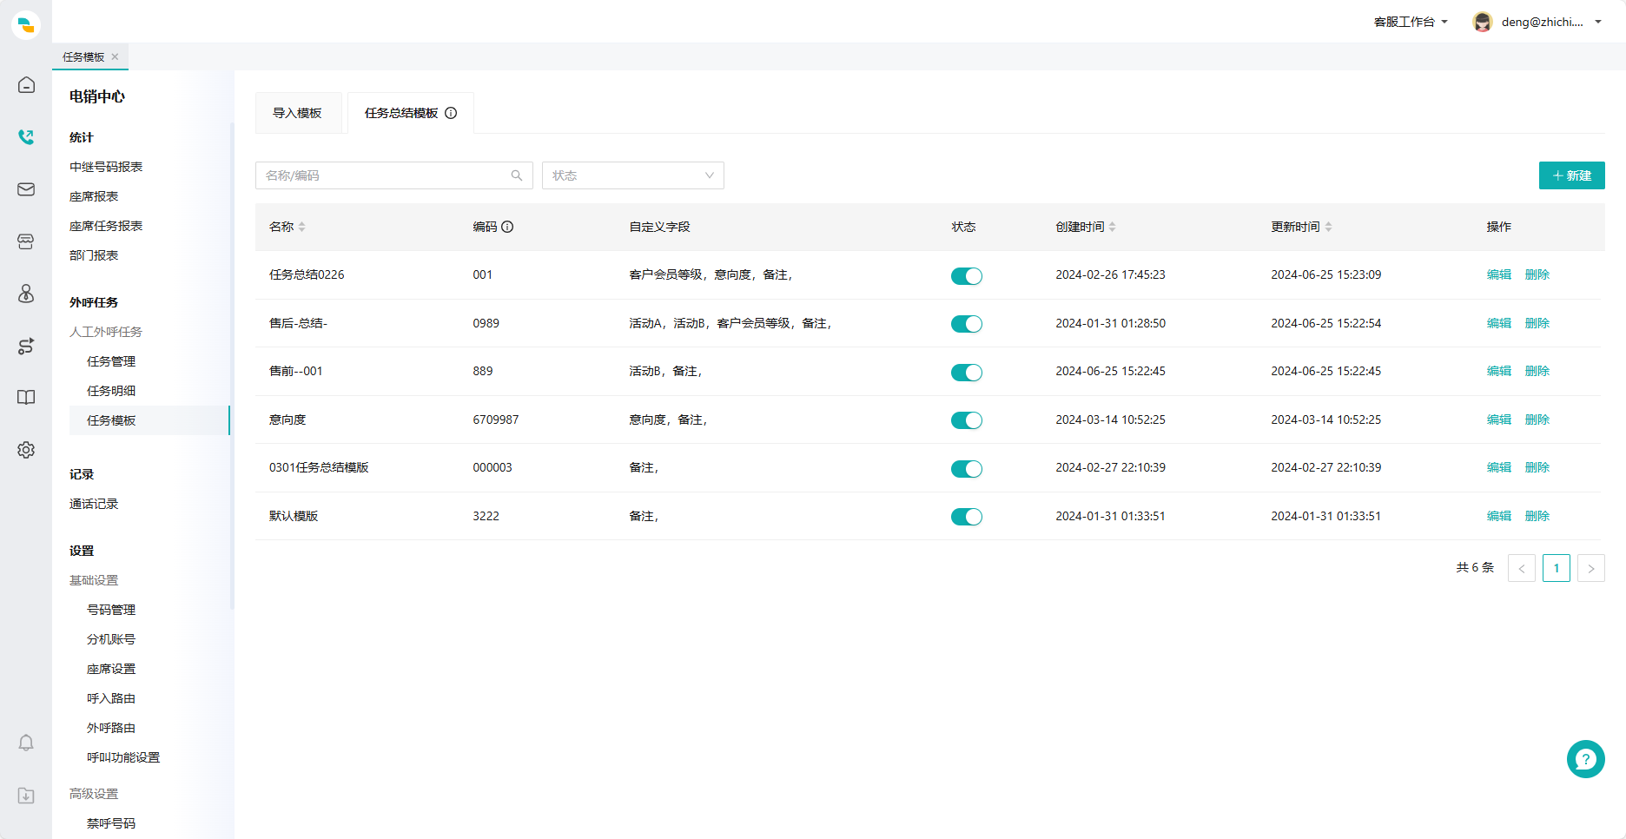Open 外呼路由 in sidebar
This screenshot has height=839, width=1626.
pyautogui.click(x=111, y=728)
